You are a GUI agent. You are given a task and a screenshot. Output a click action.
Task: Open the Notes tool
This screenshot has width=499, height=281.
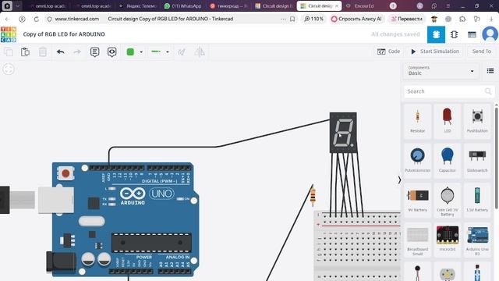pyautogui.click(x=94, y=52)
